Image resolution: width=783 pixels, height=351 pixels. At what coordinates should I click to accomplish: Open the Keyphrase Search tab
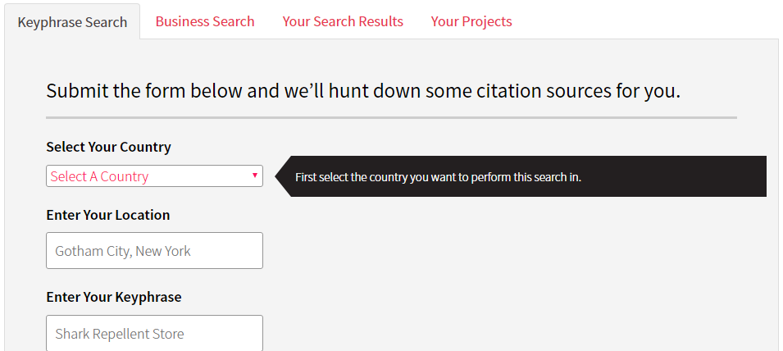(x=72, y=22)
